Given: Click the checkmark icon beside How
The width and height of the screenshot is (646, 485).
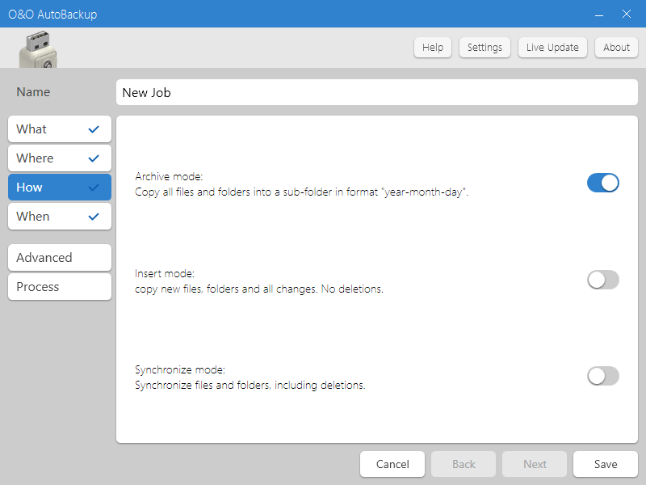Looking at the screenshot, I should (x=94, y=188).
